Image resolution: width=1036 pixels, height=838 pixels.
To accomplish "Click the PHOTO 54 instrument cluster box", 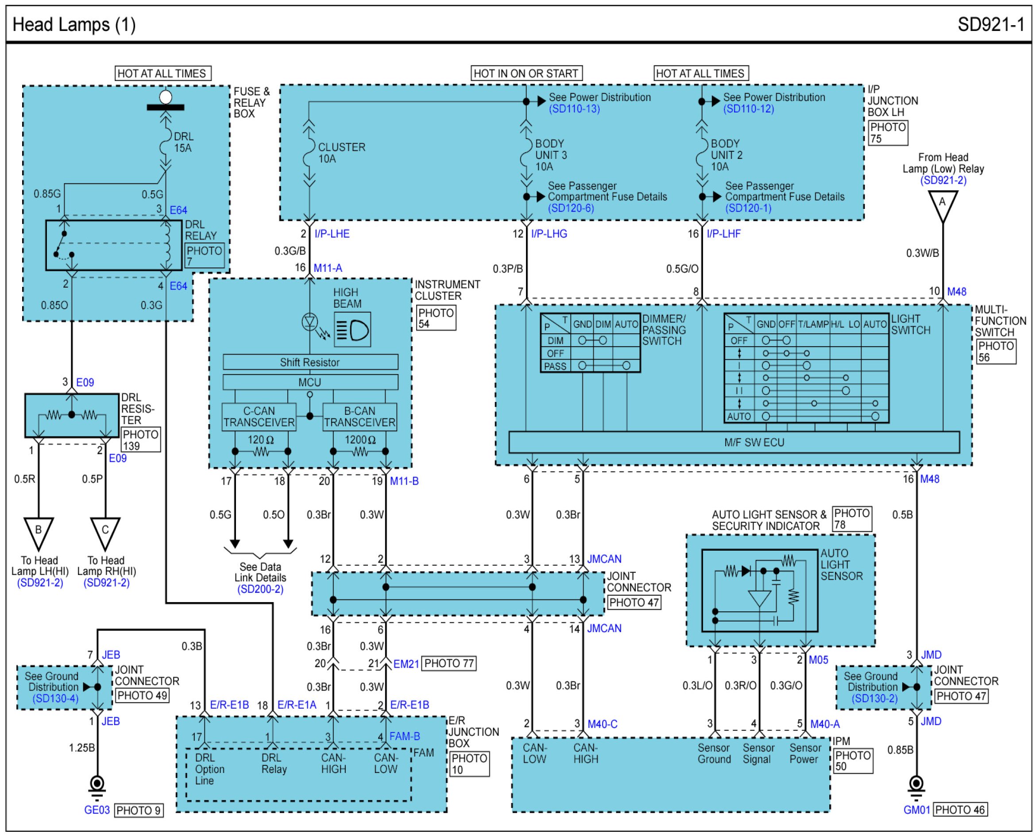I will 436,319.
